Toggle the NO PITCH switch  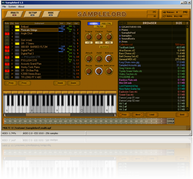point(104,47)
